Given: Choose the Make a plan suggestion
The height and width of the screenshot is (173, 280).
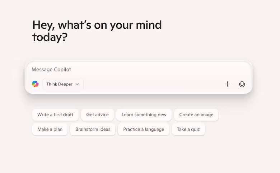Looking at the screenshot, I should (50, 129).
